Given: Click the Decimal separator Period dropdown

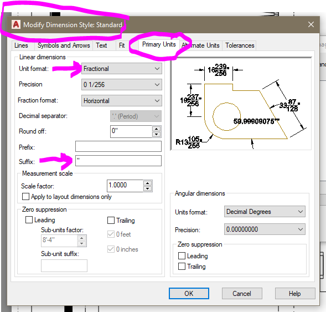Looking at the screenshot, I should pos(136,116).
